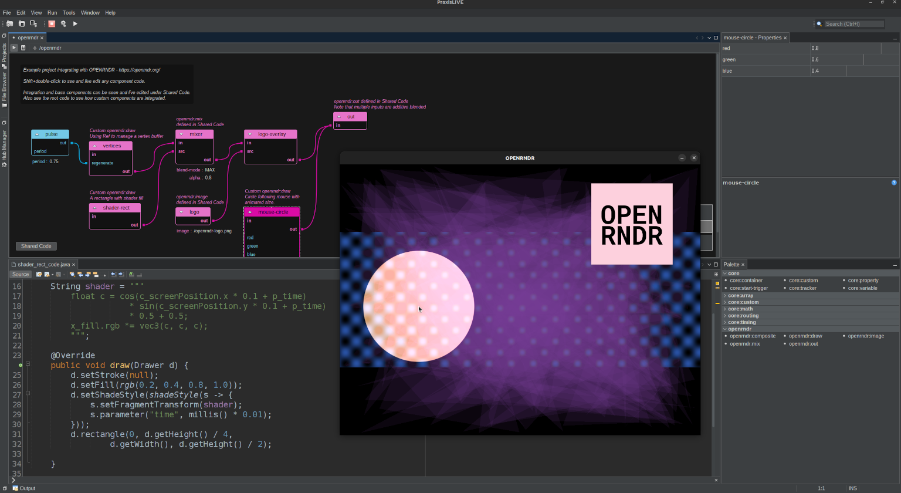The height and width of the screenshot is (493, 901).
Task: Click the blue property slider showing 0.4
Action: click(854, 70)
